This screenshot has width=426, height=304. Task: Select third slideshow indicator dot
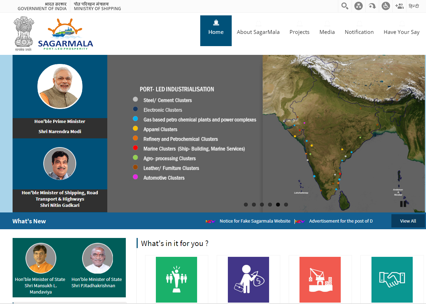(x=262, y=205)
